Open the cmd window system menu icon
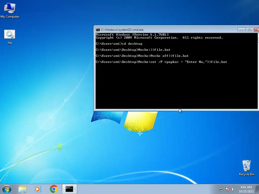259x194 pixels. click(x=98, y=30)
